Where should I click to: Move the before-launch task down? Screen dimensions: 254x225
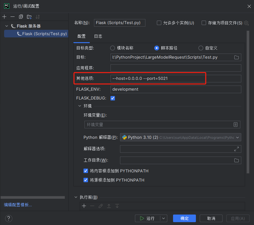[x=117, y=206]
